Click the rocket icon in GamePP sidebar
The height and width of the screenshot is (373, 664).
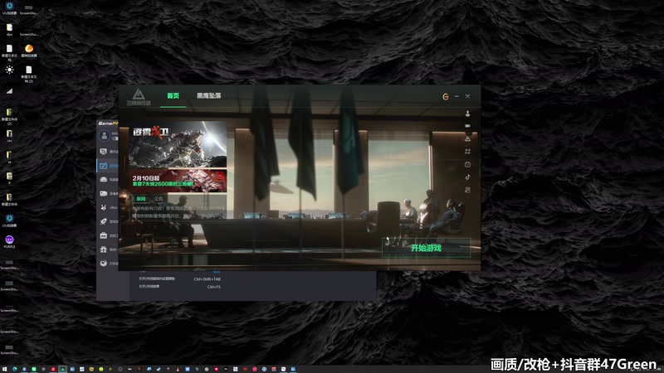(103, 221)
